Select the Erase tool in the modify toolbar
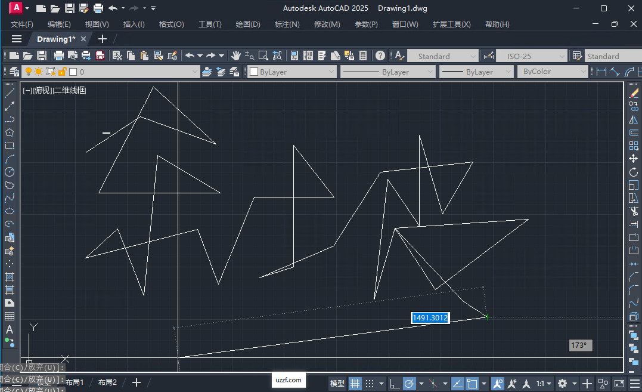Screen dimensions: 642x392 click(x=634, y=94)
